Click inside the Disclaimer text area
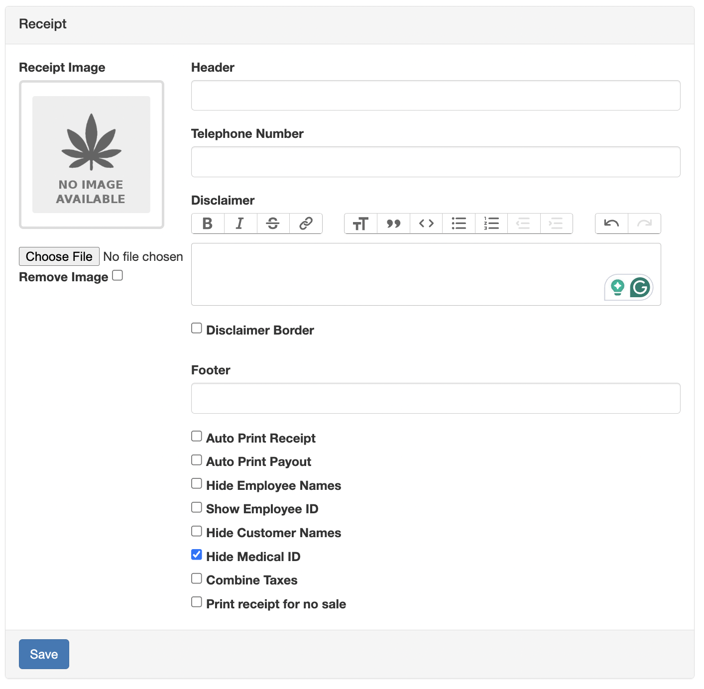This screenshot has width=704, height=689. tap(426, 274)
